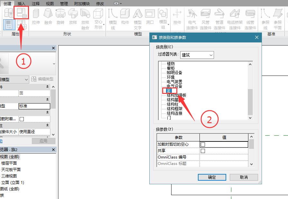Viewport: 288px width, 199px height.
Task: Cancel the dialog with 取消
Action: coord(244,177)
